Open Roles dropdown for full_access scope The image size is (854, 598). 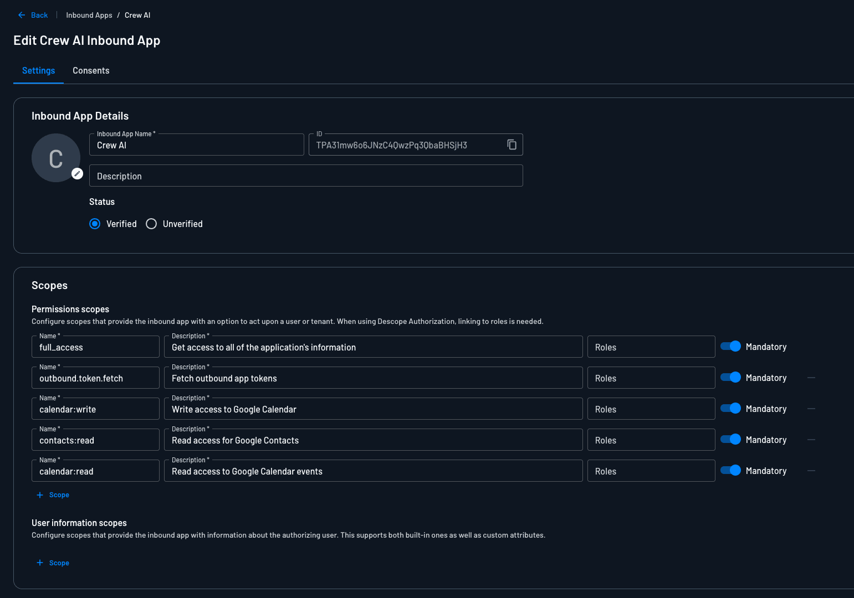pyautogui.click(x=651, y=347)
